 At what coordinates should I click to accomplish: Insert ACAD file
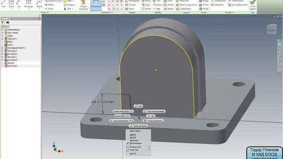(204, 9)
